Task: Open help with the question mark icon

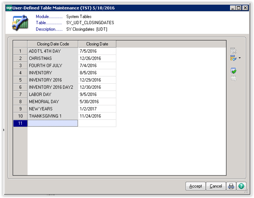Action: pos(241,186)
